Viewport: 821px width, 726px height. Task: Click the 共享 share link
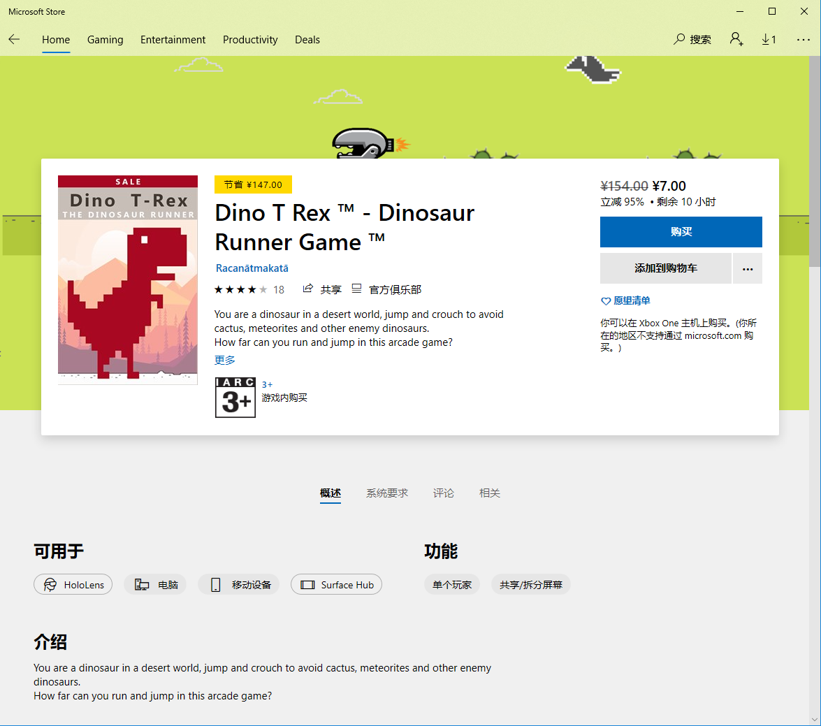pos(331,289)
